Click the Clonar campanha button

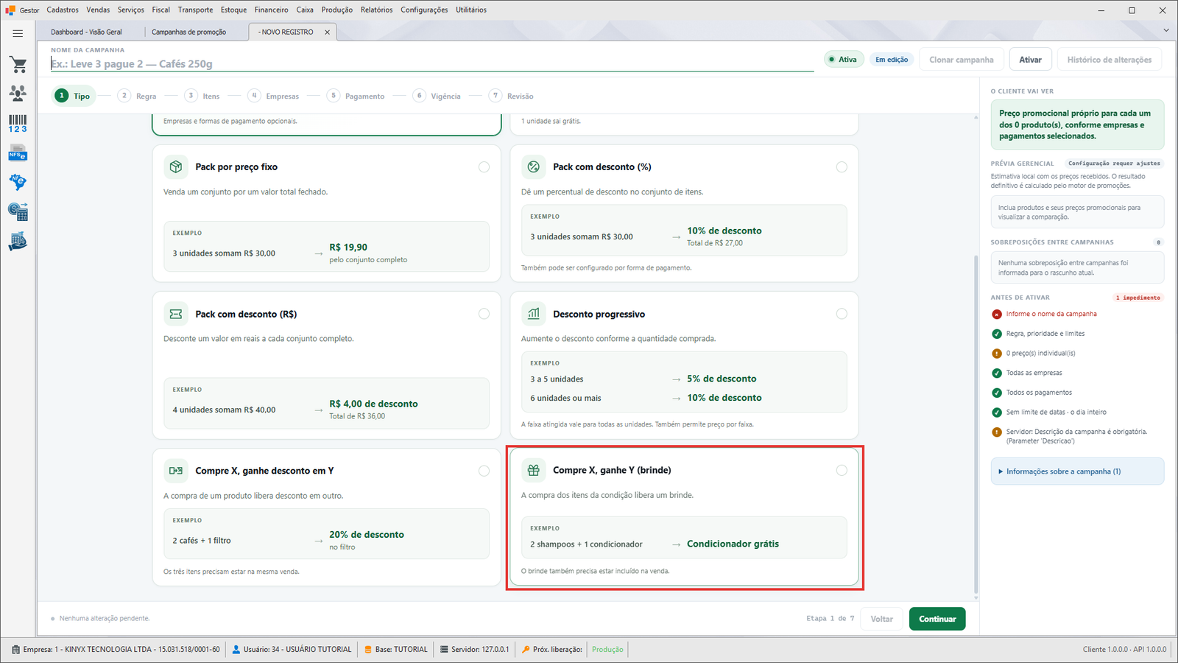click(x=961, y=60)
